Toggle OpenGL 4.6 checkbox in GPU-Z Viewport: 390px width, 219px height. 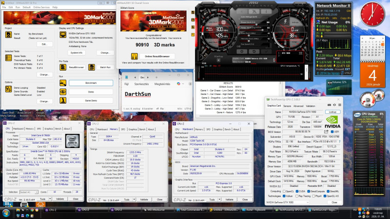[x=325, y=196]
